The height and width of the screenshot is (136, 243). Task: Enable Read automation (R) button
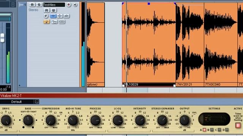tap(46, 10)
